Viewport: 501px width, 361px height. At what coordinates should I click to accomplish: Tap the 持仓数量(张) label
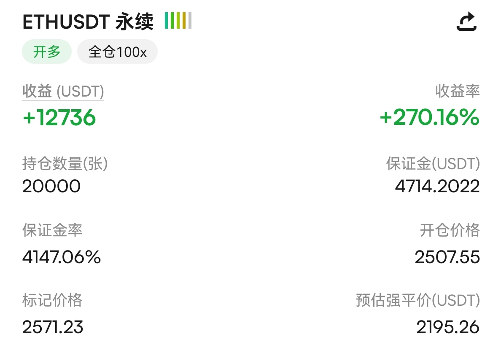coord(65,164)
